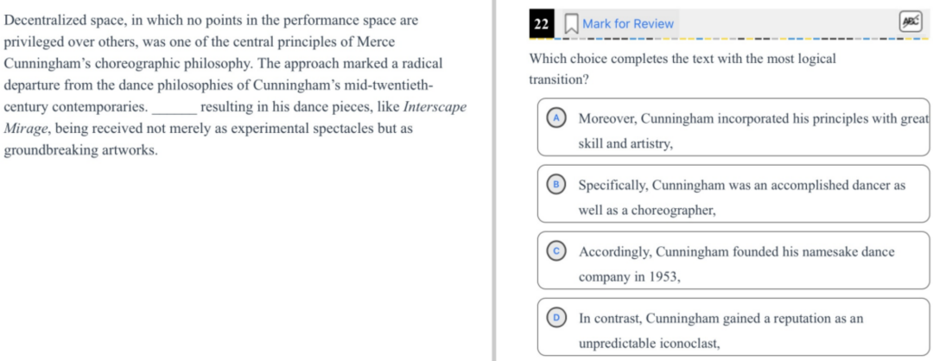This screenshot has height=361, width=933.
Task: Select the circled C letter icon
Action: click(x=557, y=251)
